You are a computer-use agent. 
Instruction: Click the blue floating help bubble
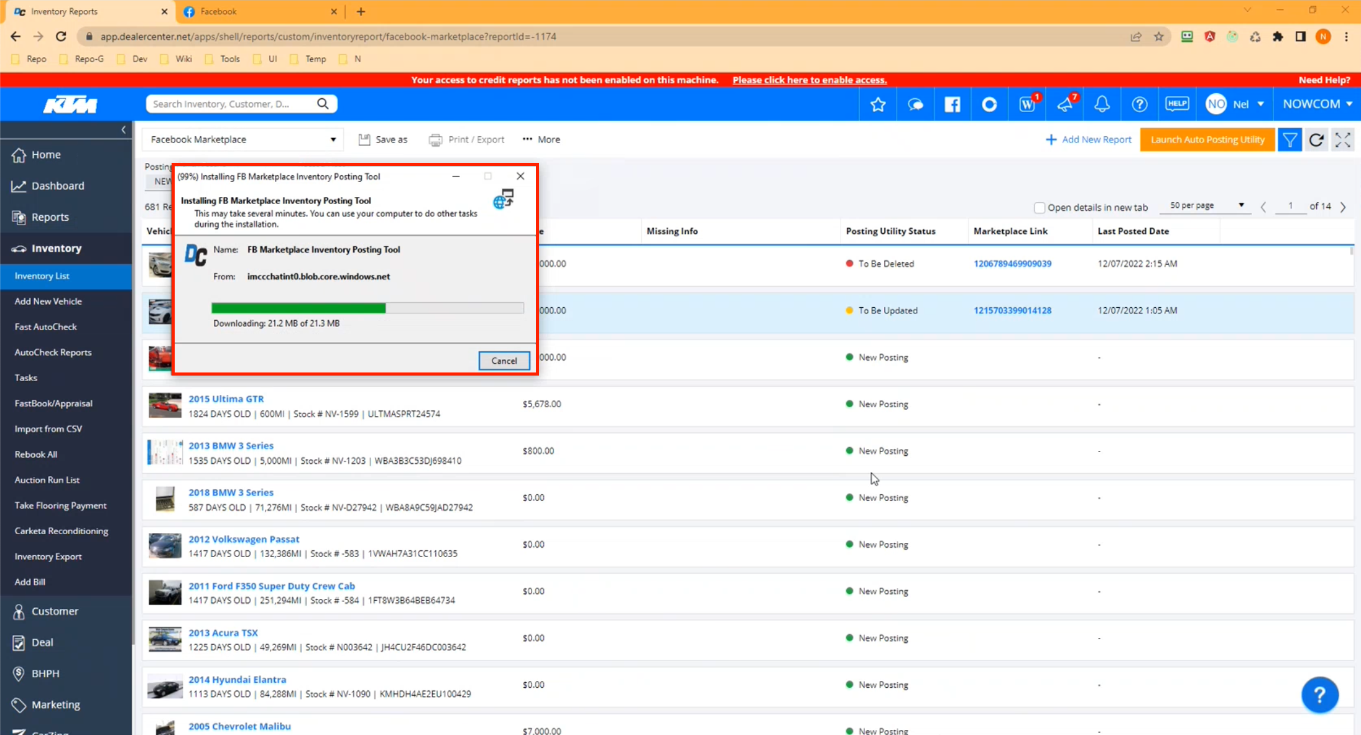tap(1319, 695)
